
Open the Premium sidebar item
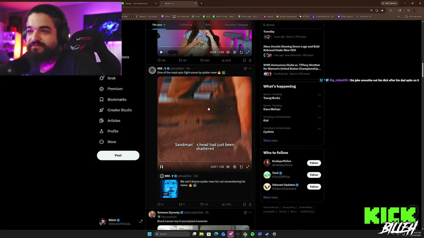click(111, 89)
